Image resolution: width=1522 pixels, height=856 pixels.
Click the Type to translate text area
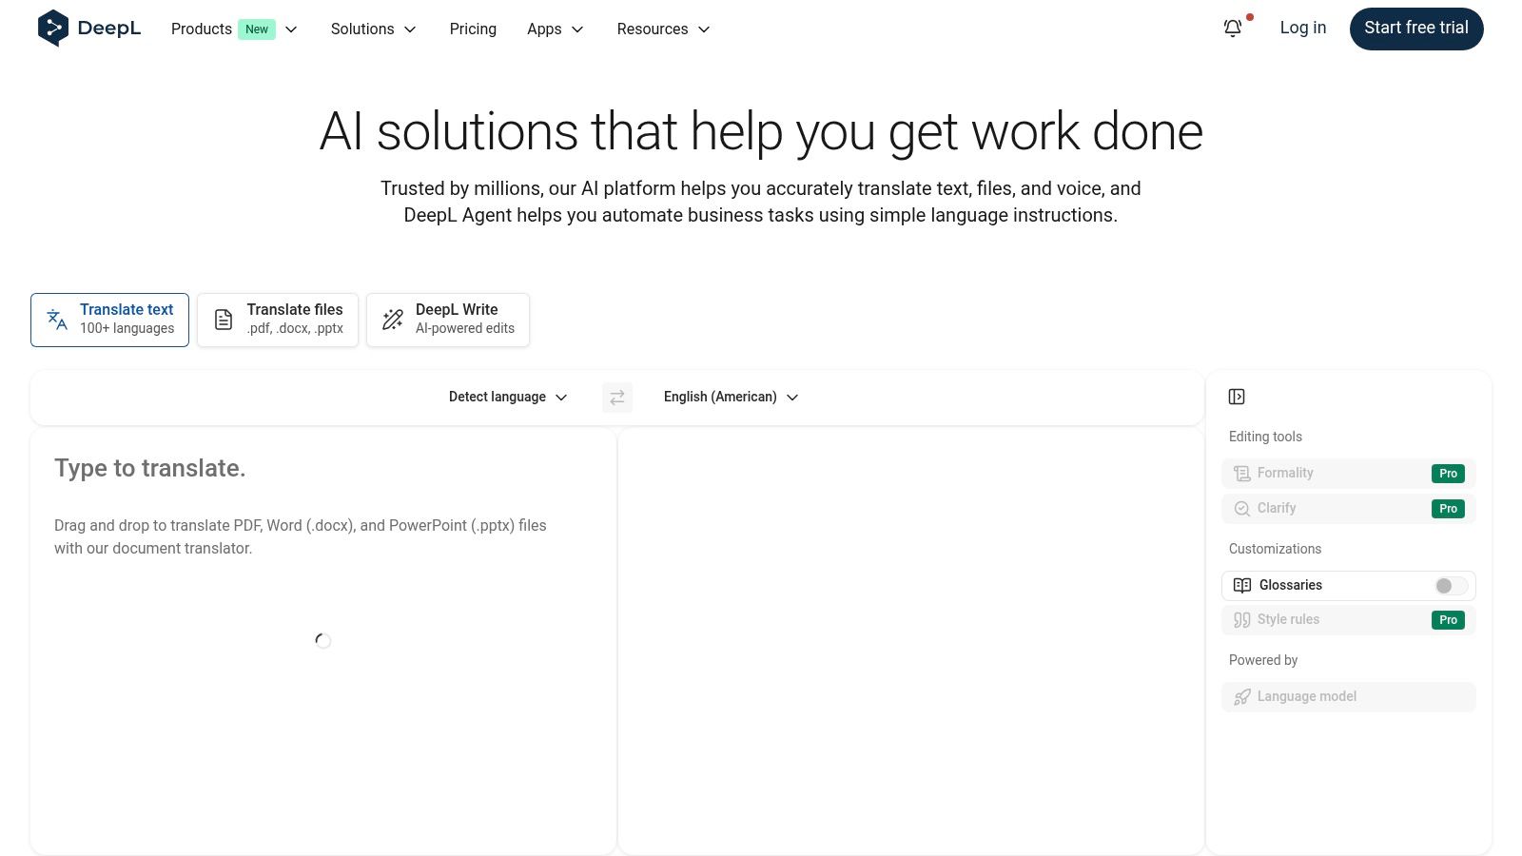323,641
